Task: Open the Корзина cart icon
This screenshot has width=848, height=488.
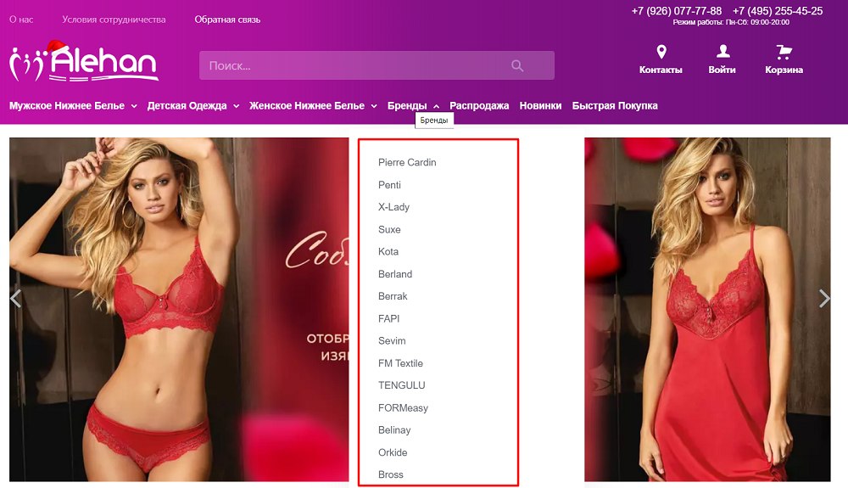Action: (x=784, y=52)
